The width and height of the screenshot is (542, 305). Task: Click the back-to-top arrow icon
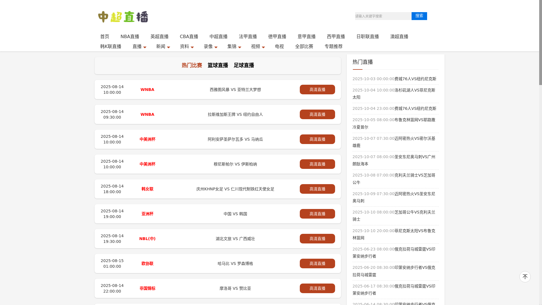click(x=525, y=277)
